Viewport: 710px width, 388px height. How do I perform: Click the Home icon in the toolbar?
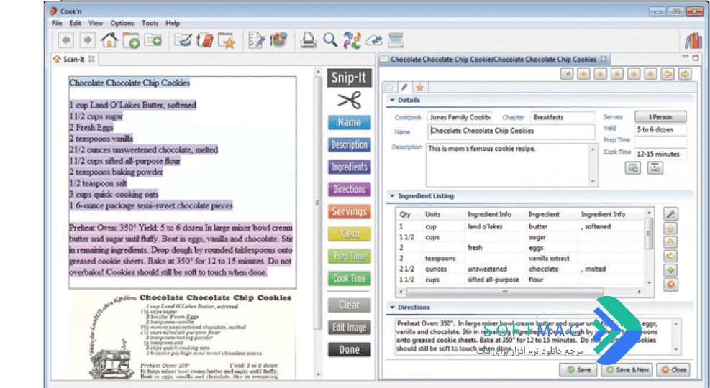click(x=109, y=40)
